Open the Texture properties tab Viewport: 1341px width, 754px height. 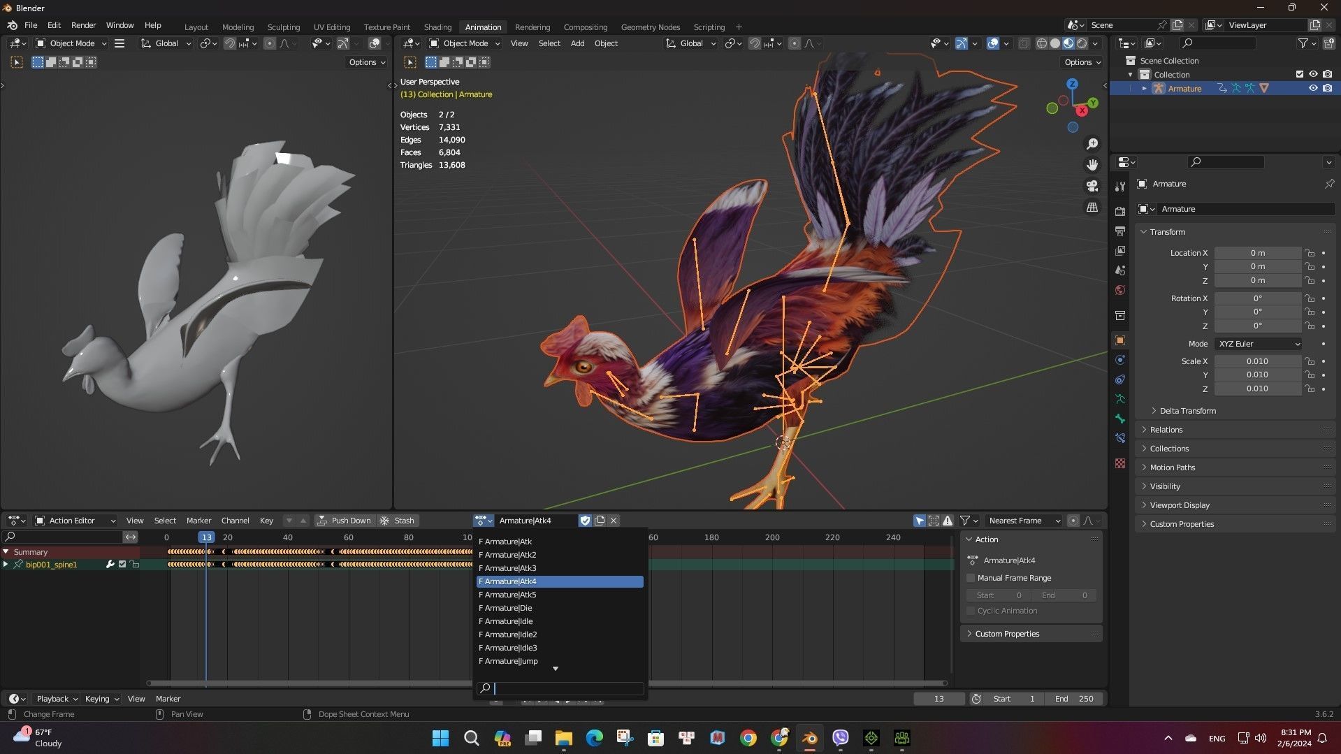click(1120, 463)
